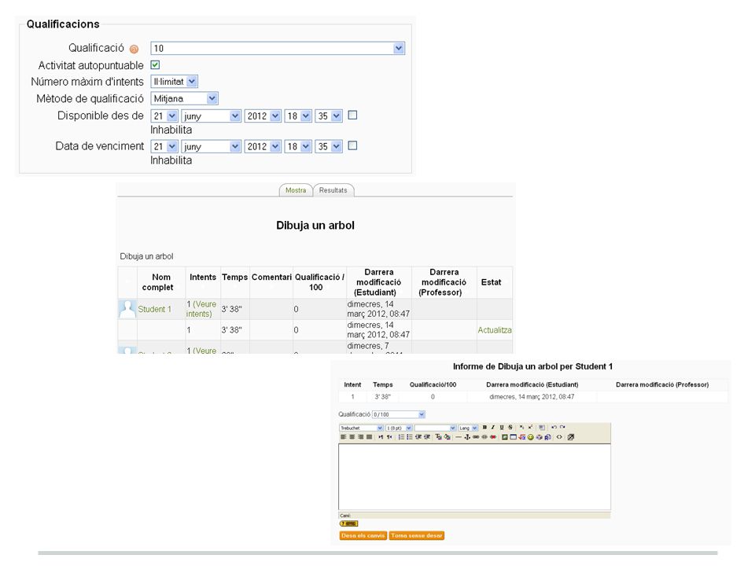Click the undo arrow in the editor

tap(554, 427)
